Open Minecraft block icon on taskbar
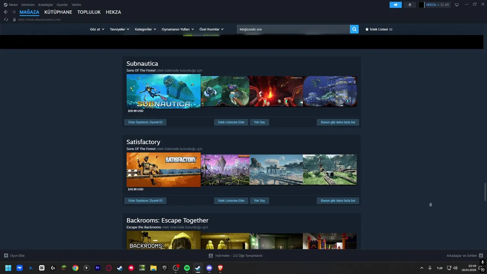 click(64, 268)
